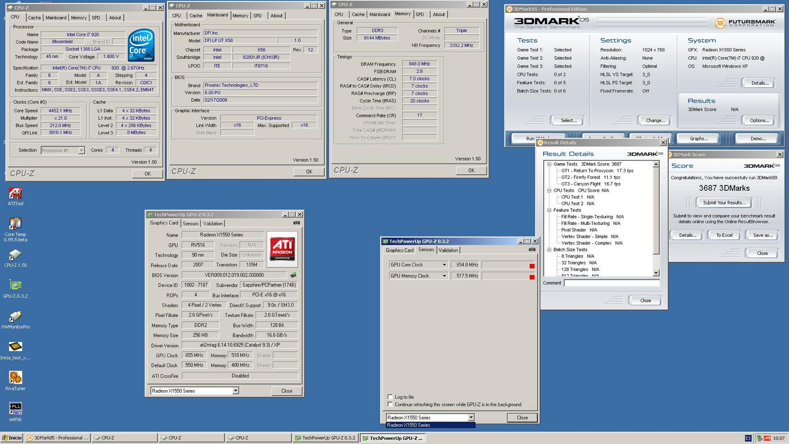The width and height of the screenshot is (789, 444).
Task: Click the system tray clock 10:07
Action: pos(779,438)
